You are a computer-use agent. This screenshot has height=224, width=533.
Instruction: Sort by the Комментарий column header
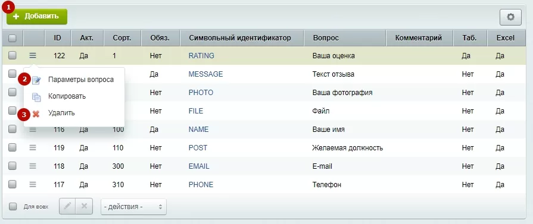pyautogui.click(x=419, y=38)
